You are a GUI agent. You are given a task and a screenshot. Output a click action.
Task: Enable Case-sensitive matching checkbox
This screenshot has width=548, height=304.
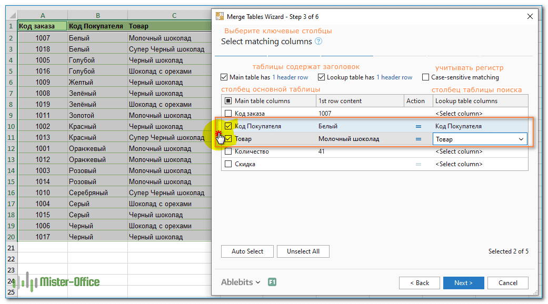(x=425, y=77)
